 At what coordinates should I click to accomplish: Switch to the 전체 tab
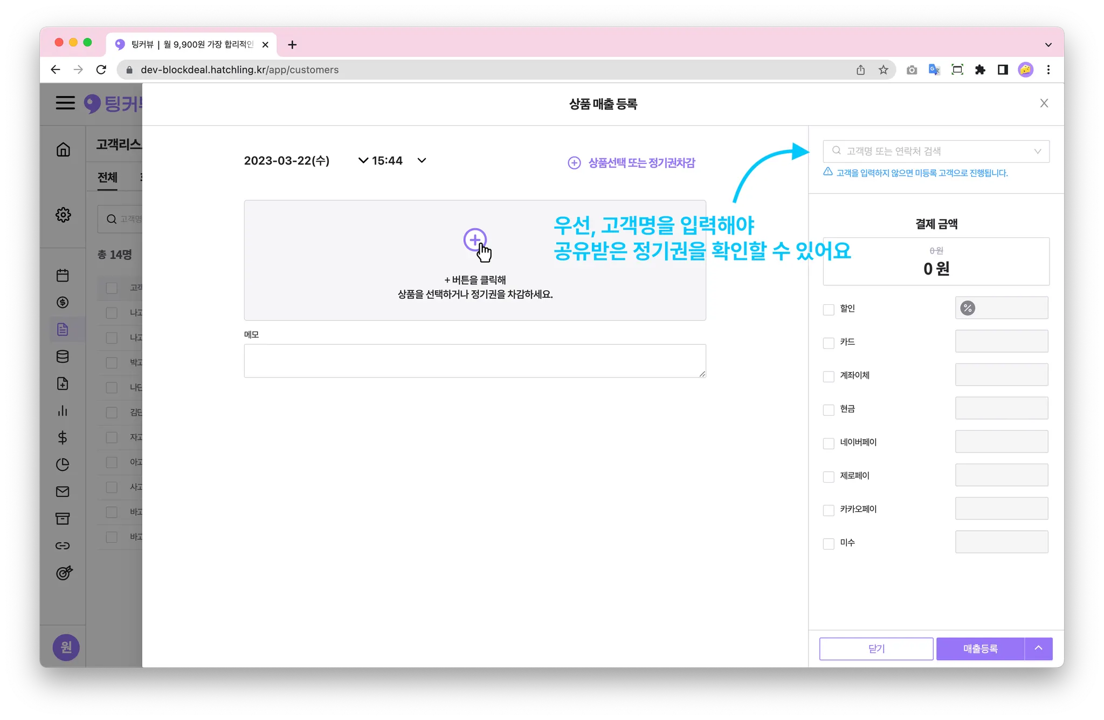[x=107, y=177]
